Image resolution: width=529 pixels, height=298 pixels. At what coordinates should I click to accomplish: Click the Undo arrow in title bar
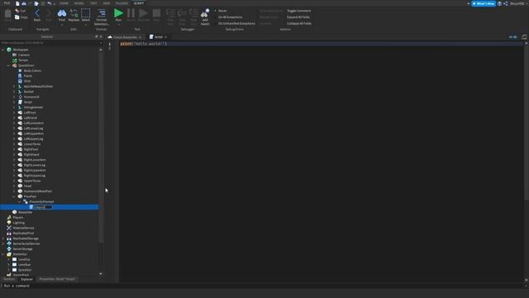coord(50,3)
